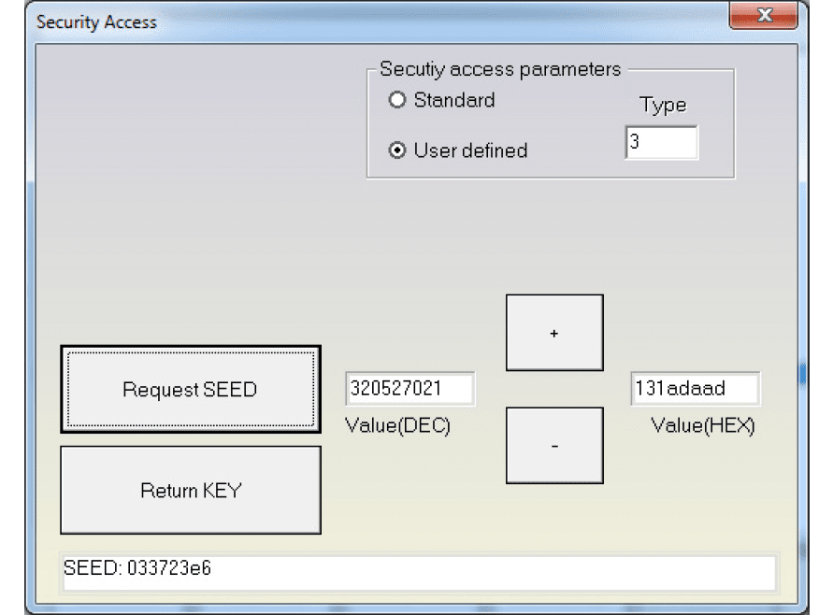Focus the Type input field containing 3
The height and width of the screenshot is (615, 833).
click(x=661, y=144)
